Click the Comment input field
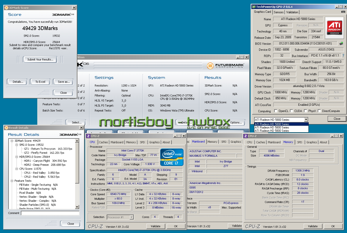 point(50,213)
